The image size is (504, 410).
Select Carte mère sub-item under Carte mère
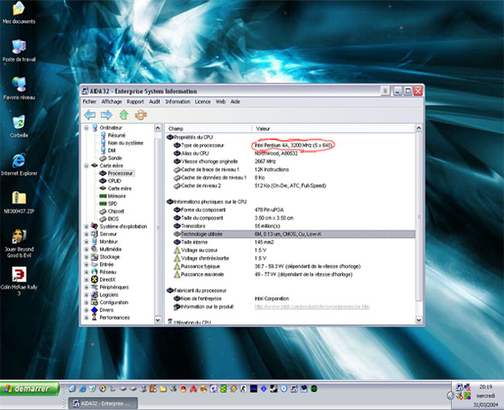120,189
